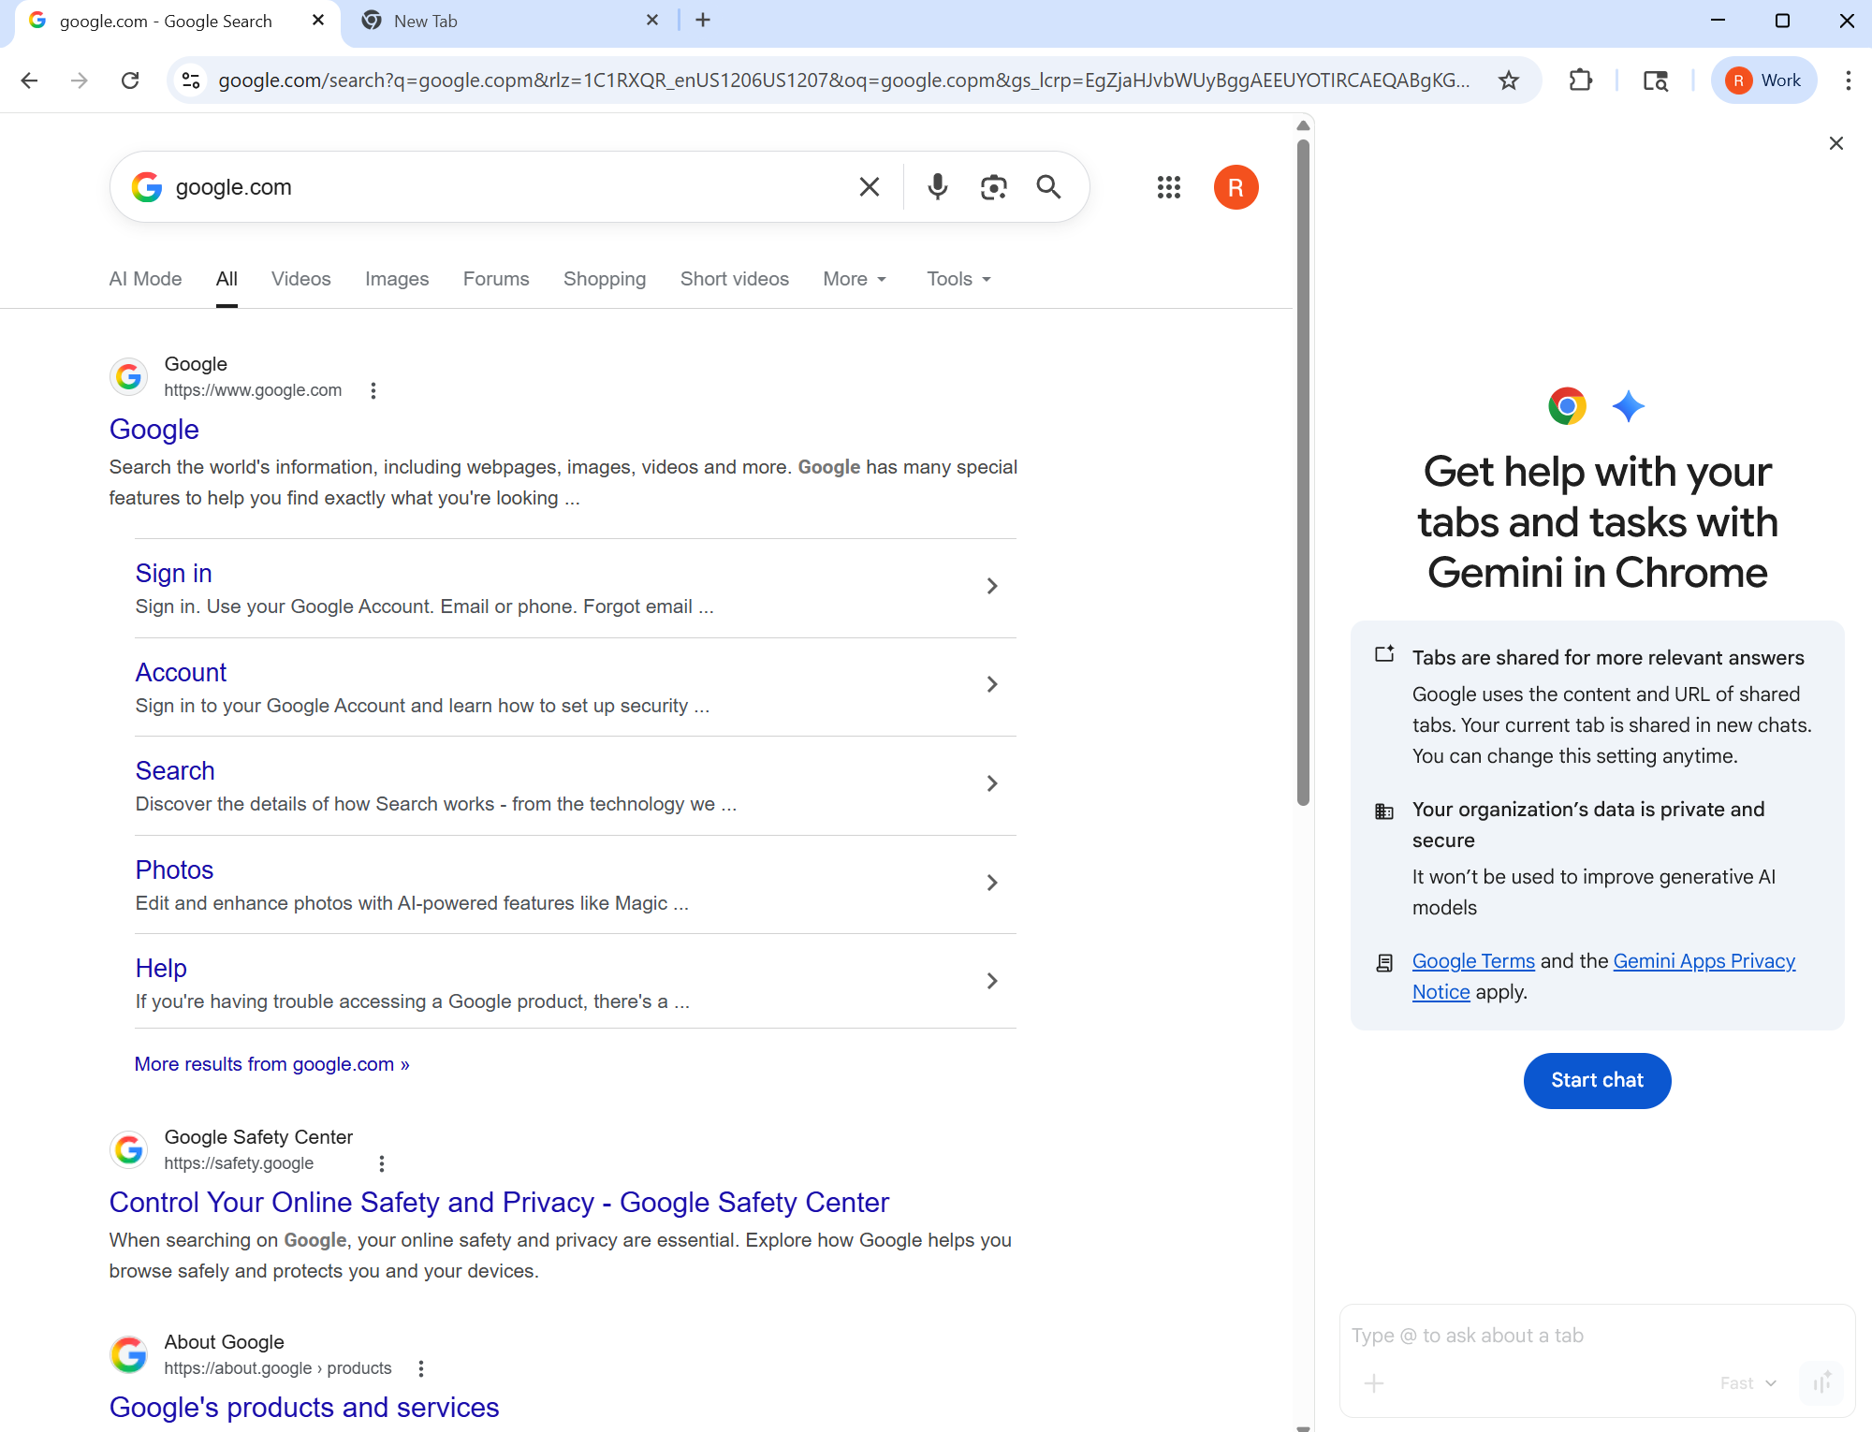Search by image with Lens icon

coord(993,187)
